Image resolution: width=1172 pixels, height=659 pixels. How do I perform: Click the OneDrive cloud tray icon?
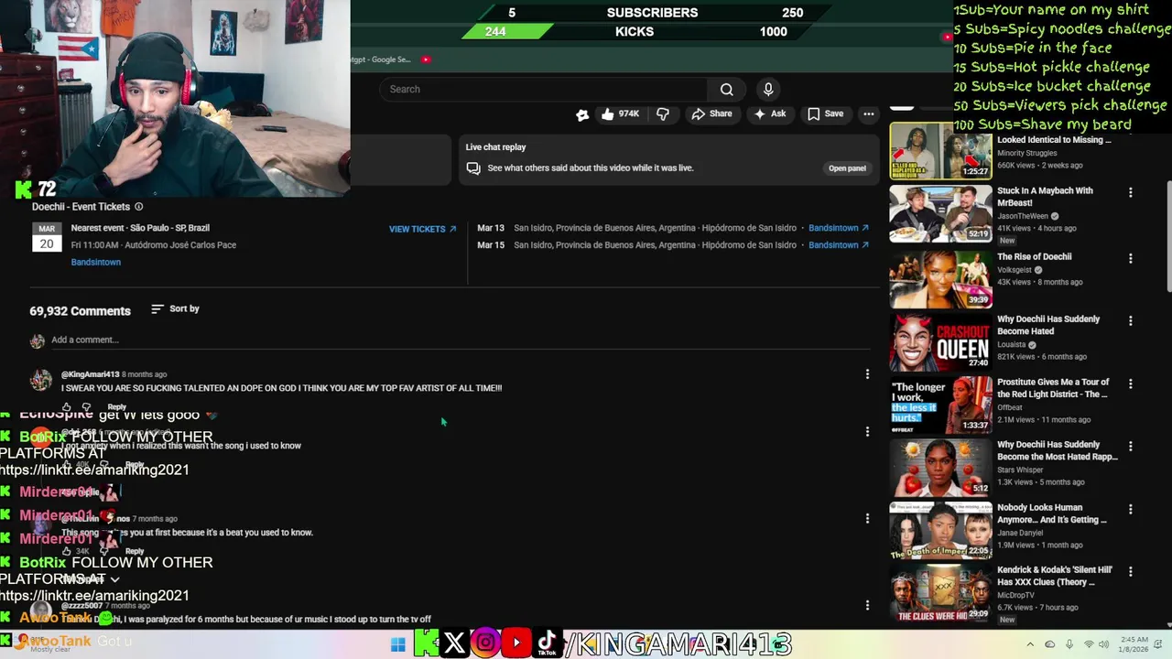click(x=1050, y=644)
